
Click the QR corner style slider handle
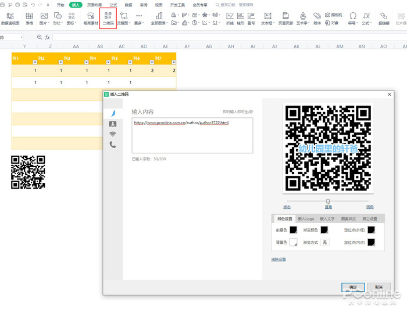pyautogui.click(x=328, y=201)
